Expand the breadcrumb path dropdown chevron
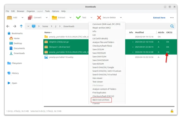The width and height of the screenshot is (183, 120). pos(28,26)
